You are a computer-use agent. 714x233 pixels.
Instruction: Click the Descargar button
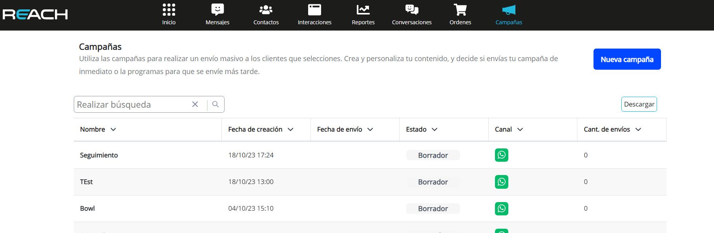click(x=639, y=104)
